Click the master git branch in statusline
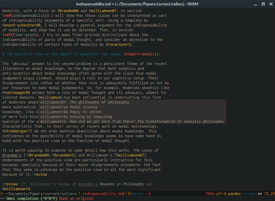This screenshot has height=201, width=275. pos(137,194)
